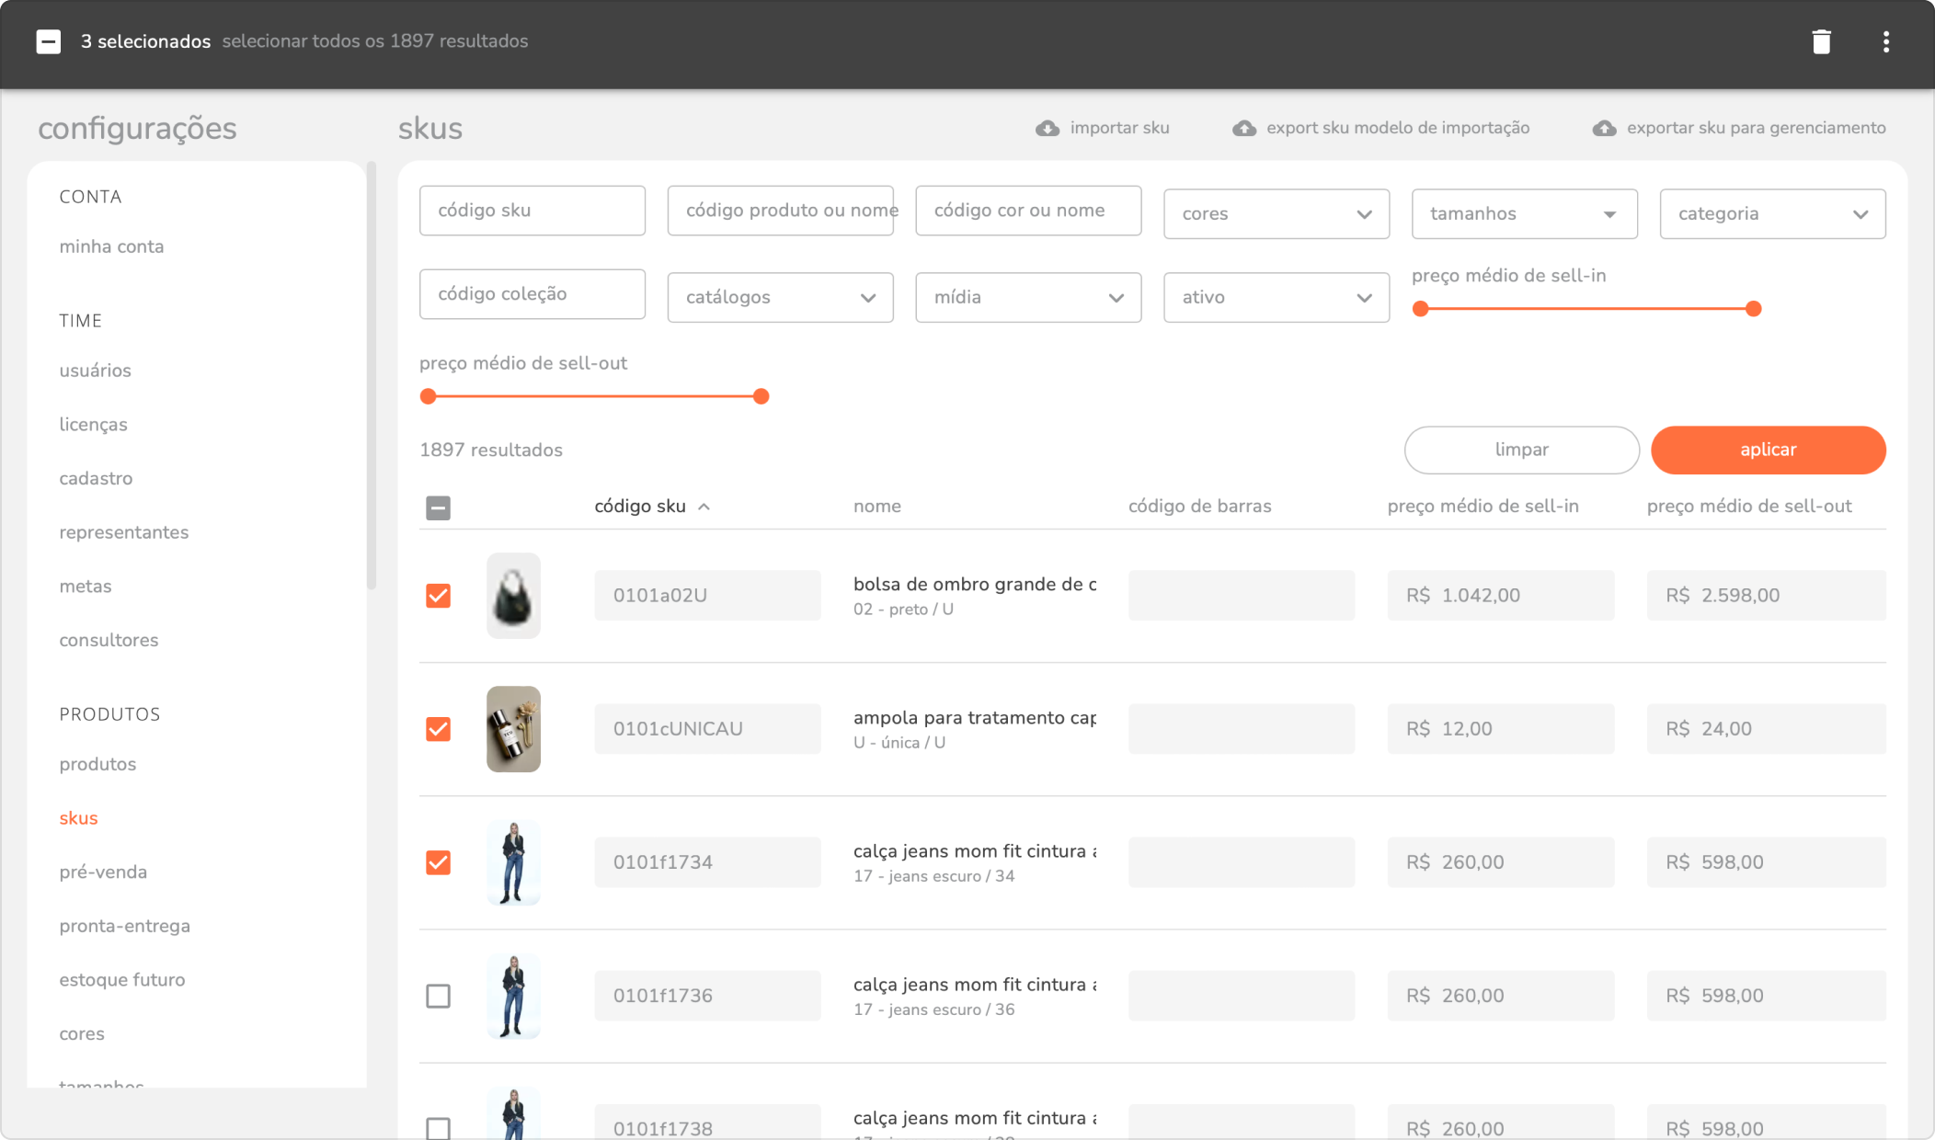This screenshot has width=1935, height=1140.
Task: Expand the catálogos dropdown filter
Action: [780, 298]
